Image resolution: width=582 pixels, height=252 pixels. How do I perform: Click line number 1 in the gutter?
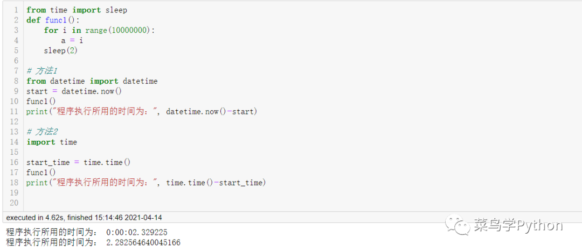click(16, 10)
